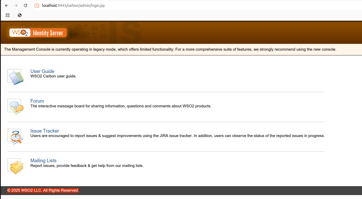This screenshot has width=362, height=199.
Task: Click the JIRA issue tracker description text
Action: coord(177,136)
